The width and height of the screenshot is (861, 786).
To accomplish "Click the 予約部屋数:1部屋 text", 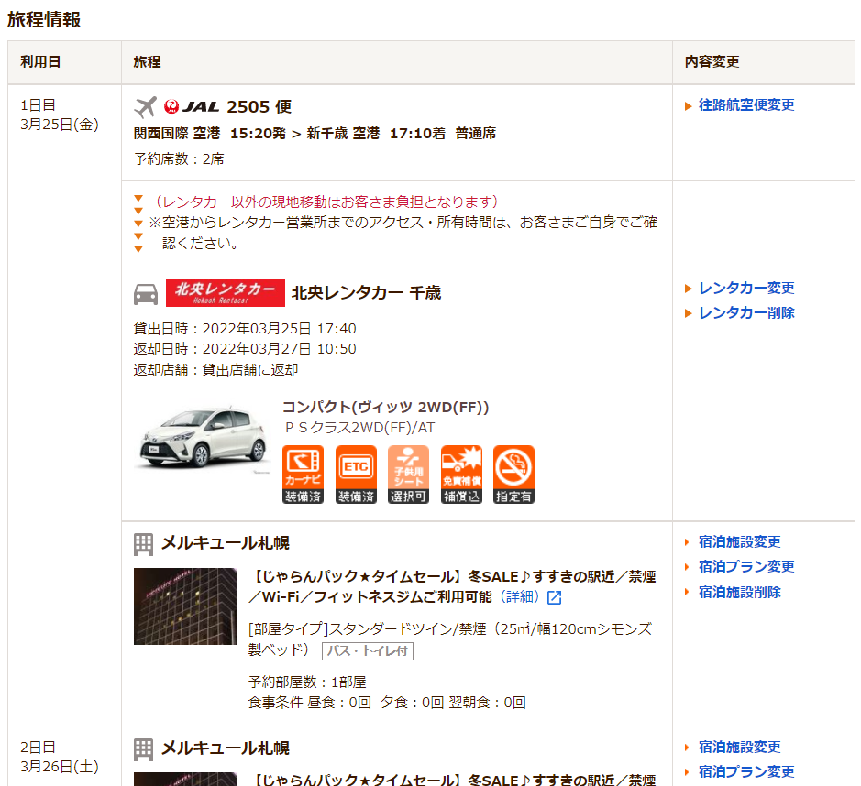I will coord(307,682).
